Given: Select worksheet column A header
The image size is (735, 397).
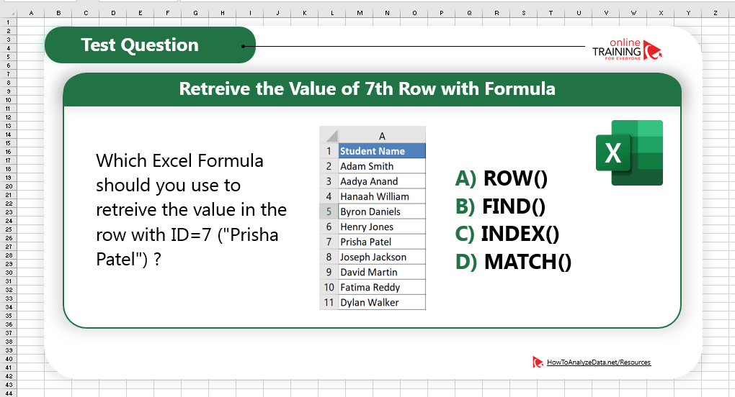Looking at the screenshot, I should [31, 13].
